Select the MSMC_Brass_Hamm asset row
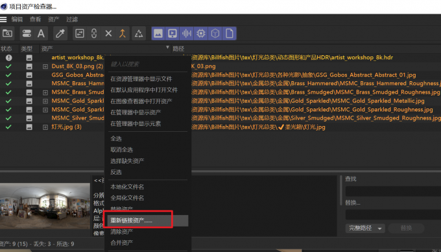The height and width of the screenshot is (252, 441). pyautogui.click(x=77, y=84)
